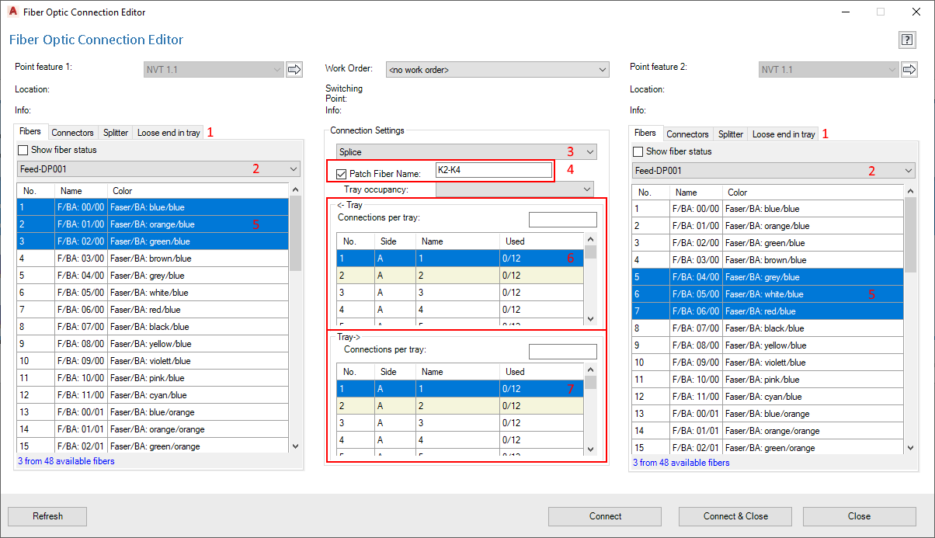Open the Work Order dropdown
Image resolution: width=935 pixels, height=538 pixels.
coord(497,70)
